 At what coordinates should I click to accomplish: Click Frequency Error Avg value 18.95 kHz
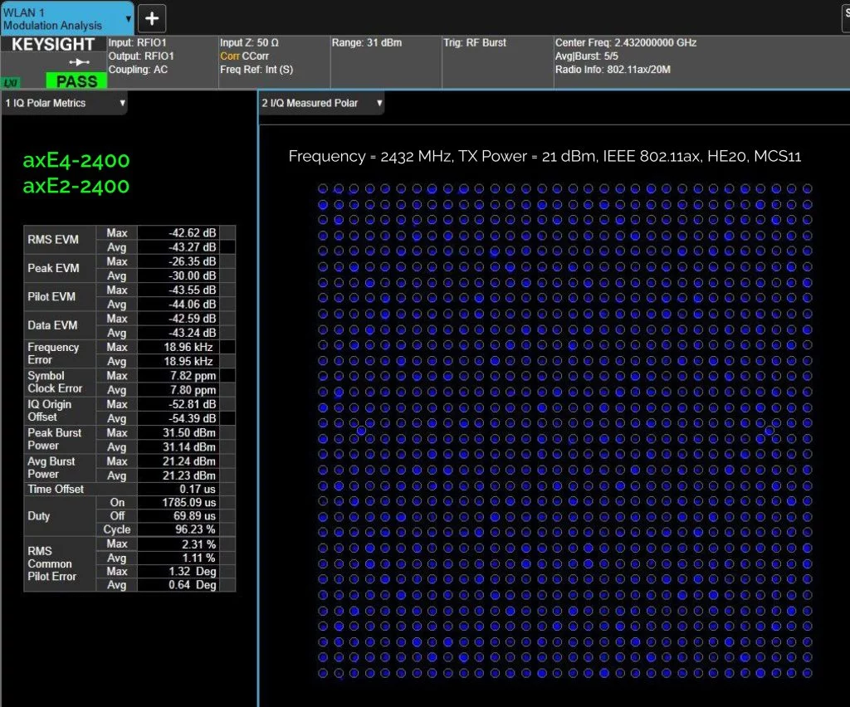[178, 361]
